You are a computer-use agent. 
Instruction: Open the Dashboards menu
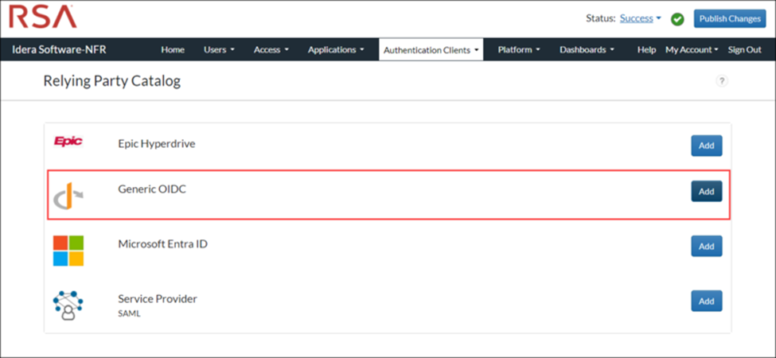pos(587,49)
